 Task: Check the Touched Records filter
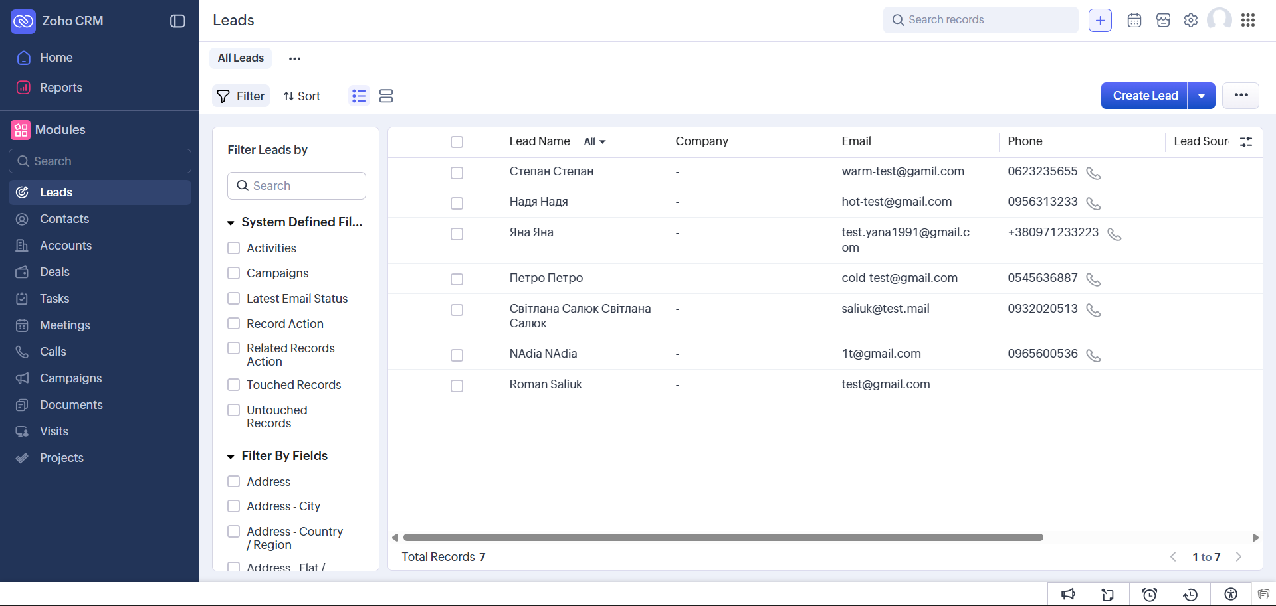[234, 384]
